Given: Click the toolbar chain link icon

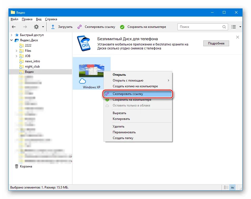Looking at the screenshot, I should coord(80,27).
